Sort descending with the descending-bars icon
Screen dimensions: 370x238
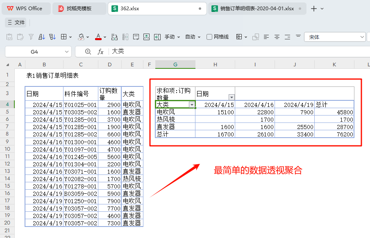click(52, 37)
